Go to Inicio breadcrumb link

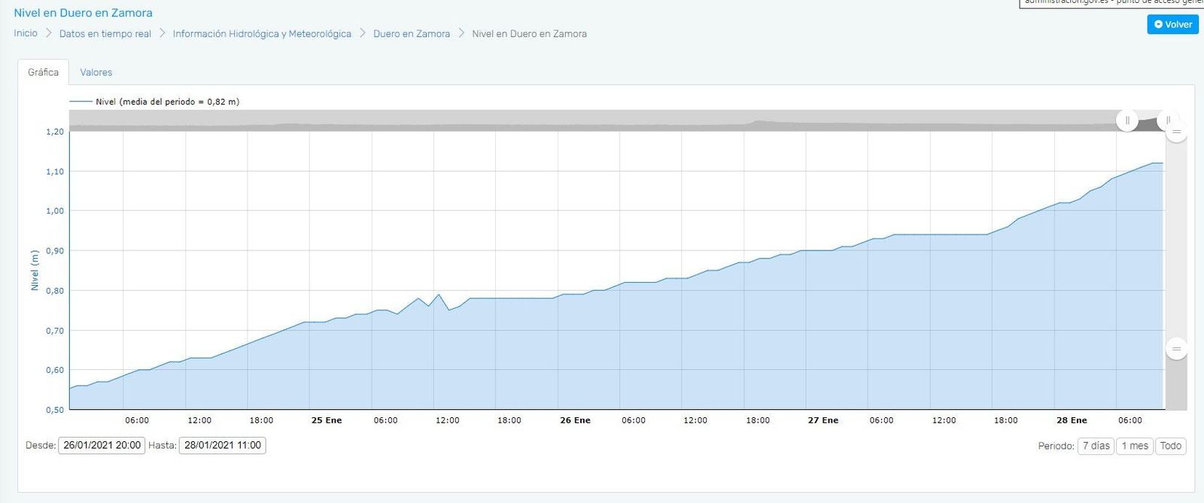click(26, 33)
